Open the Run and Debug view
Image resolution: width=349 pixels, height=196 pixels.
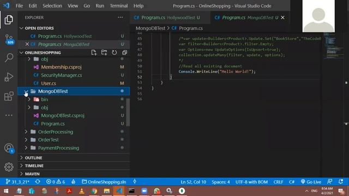9,77
